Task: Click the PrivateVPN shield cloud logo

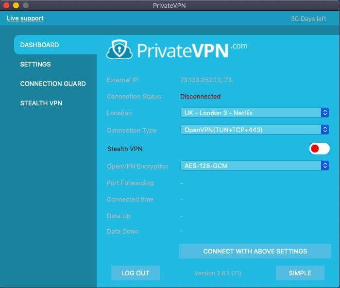Action: 119,50
